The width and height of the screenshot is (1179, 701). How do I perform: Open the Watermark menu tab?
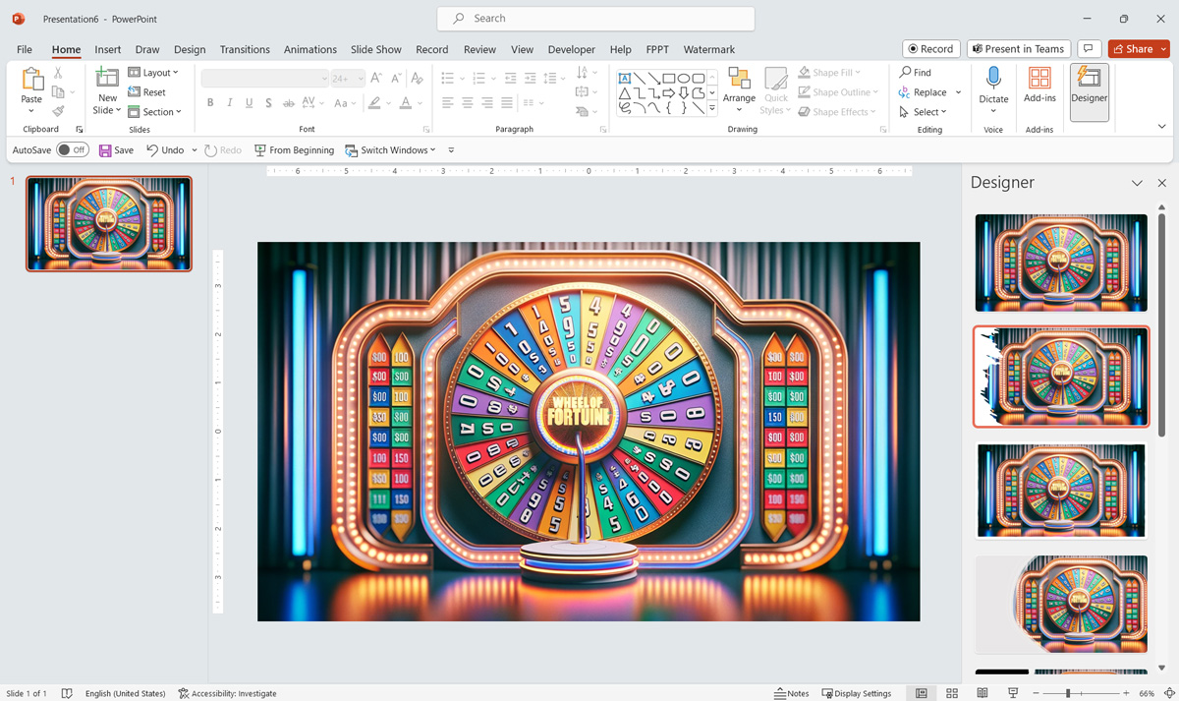point(708,49)
